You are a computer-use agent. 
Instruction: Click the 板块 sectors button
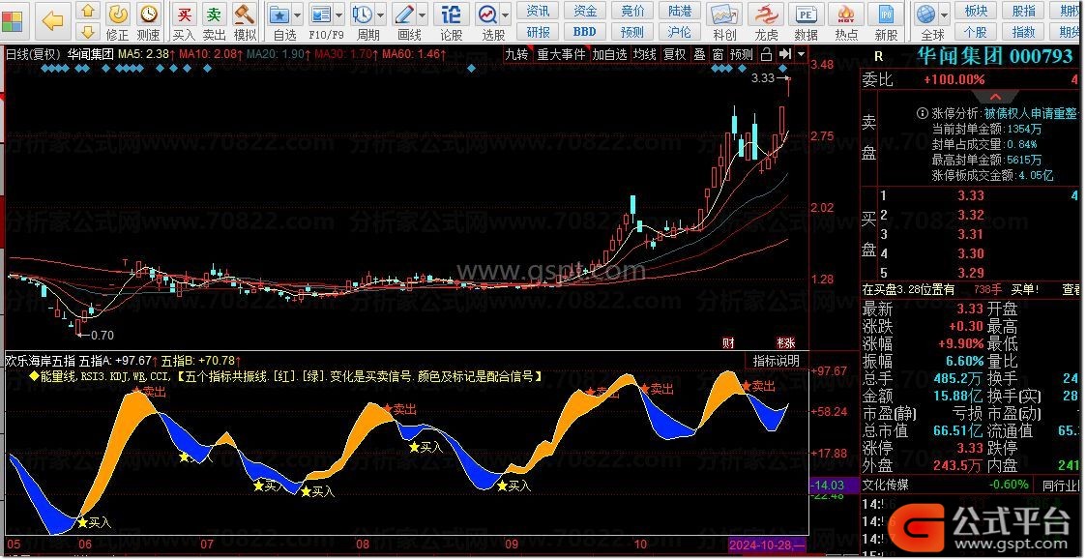coord(976,11)
